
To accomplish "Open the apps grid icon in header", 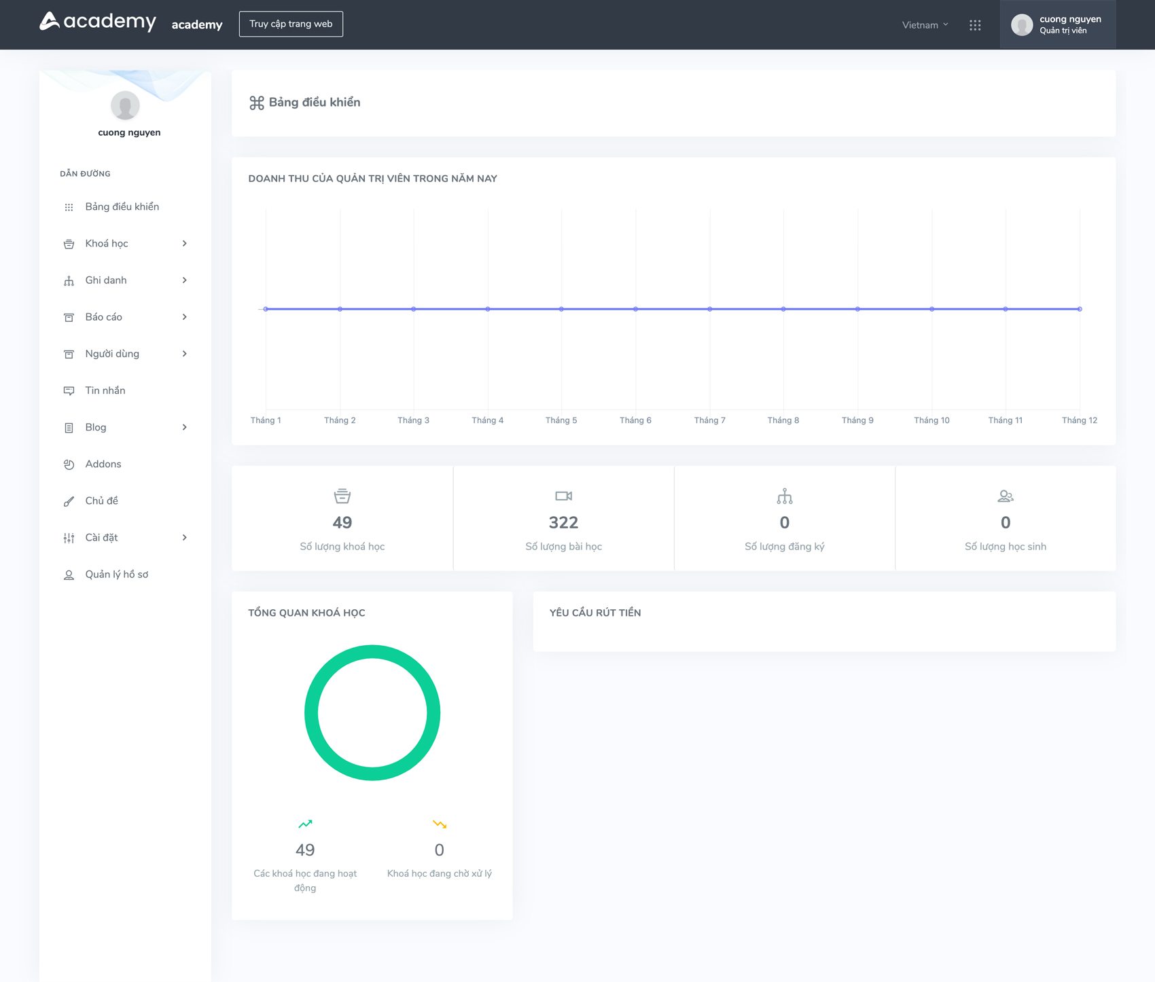I will click(x=975, y=25).
